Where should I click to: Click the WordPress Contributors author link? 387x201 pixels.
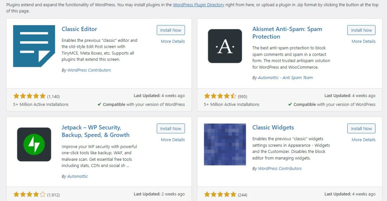coord(89,70)
